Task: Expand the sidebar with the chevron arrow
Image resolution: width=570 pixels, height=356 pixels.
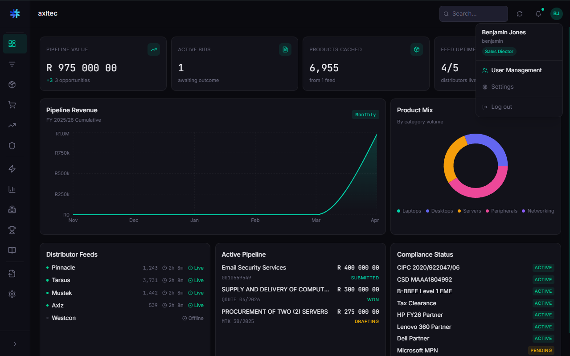Action: pos(15,344)
